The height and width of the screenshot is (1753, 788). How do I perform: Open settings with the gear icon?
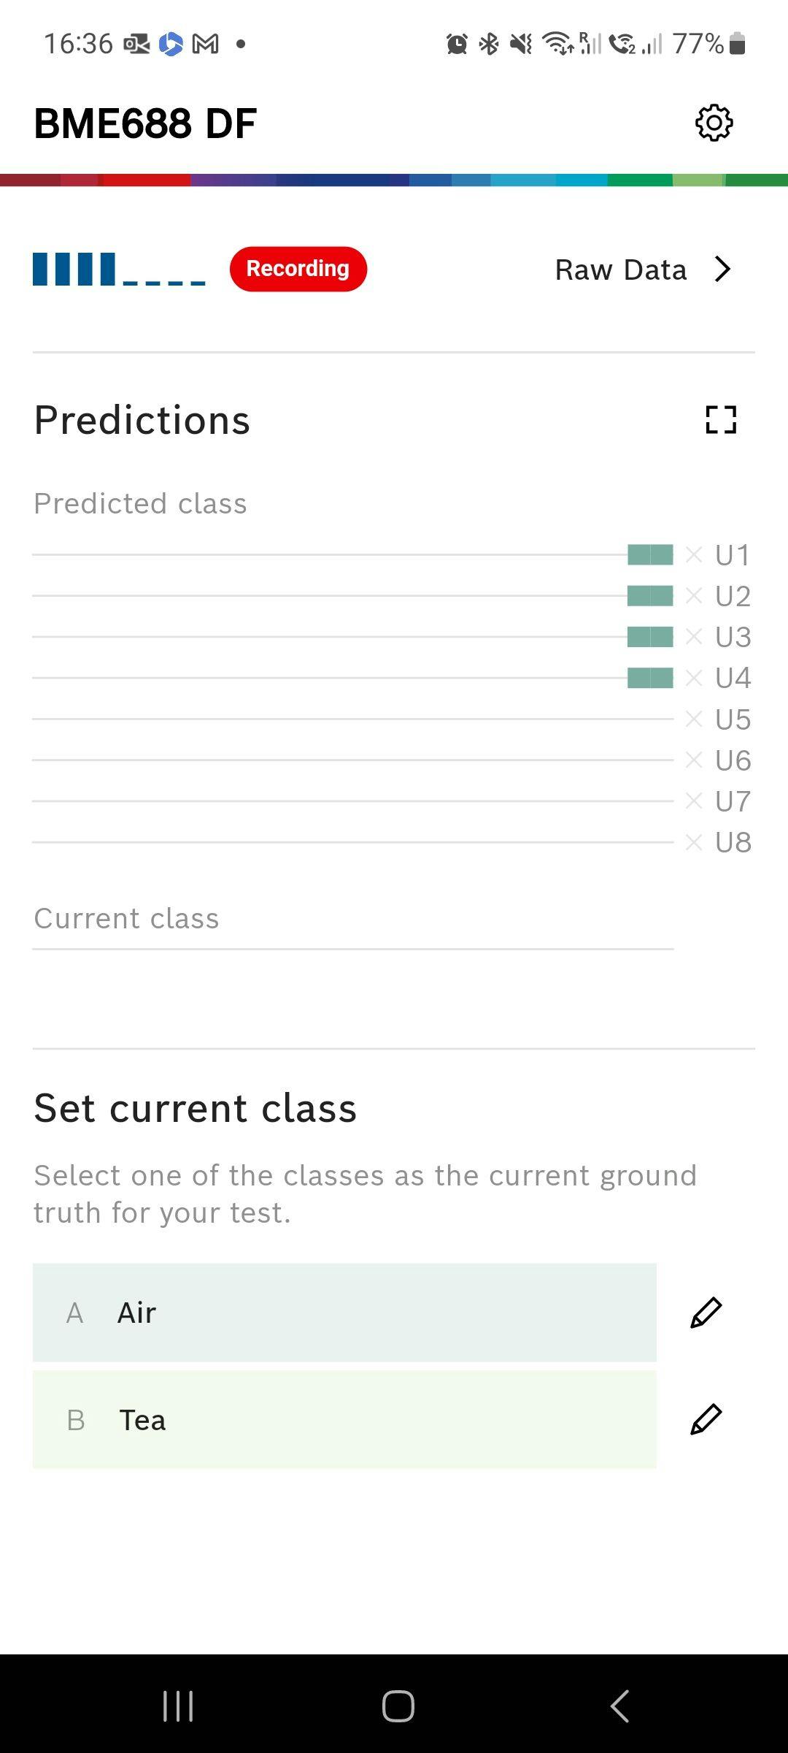point(714,123)
